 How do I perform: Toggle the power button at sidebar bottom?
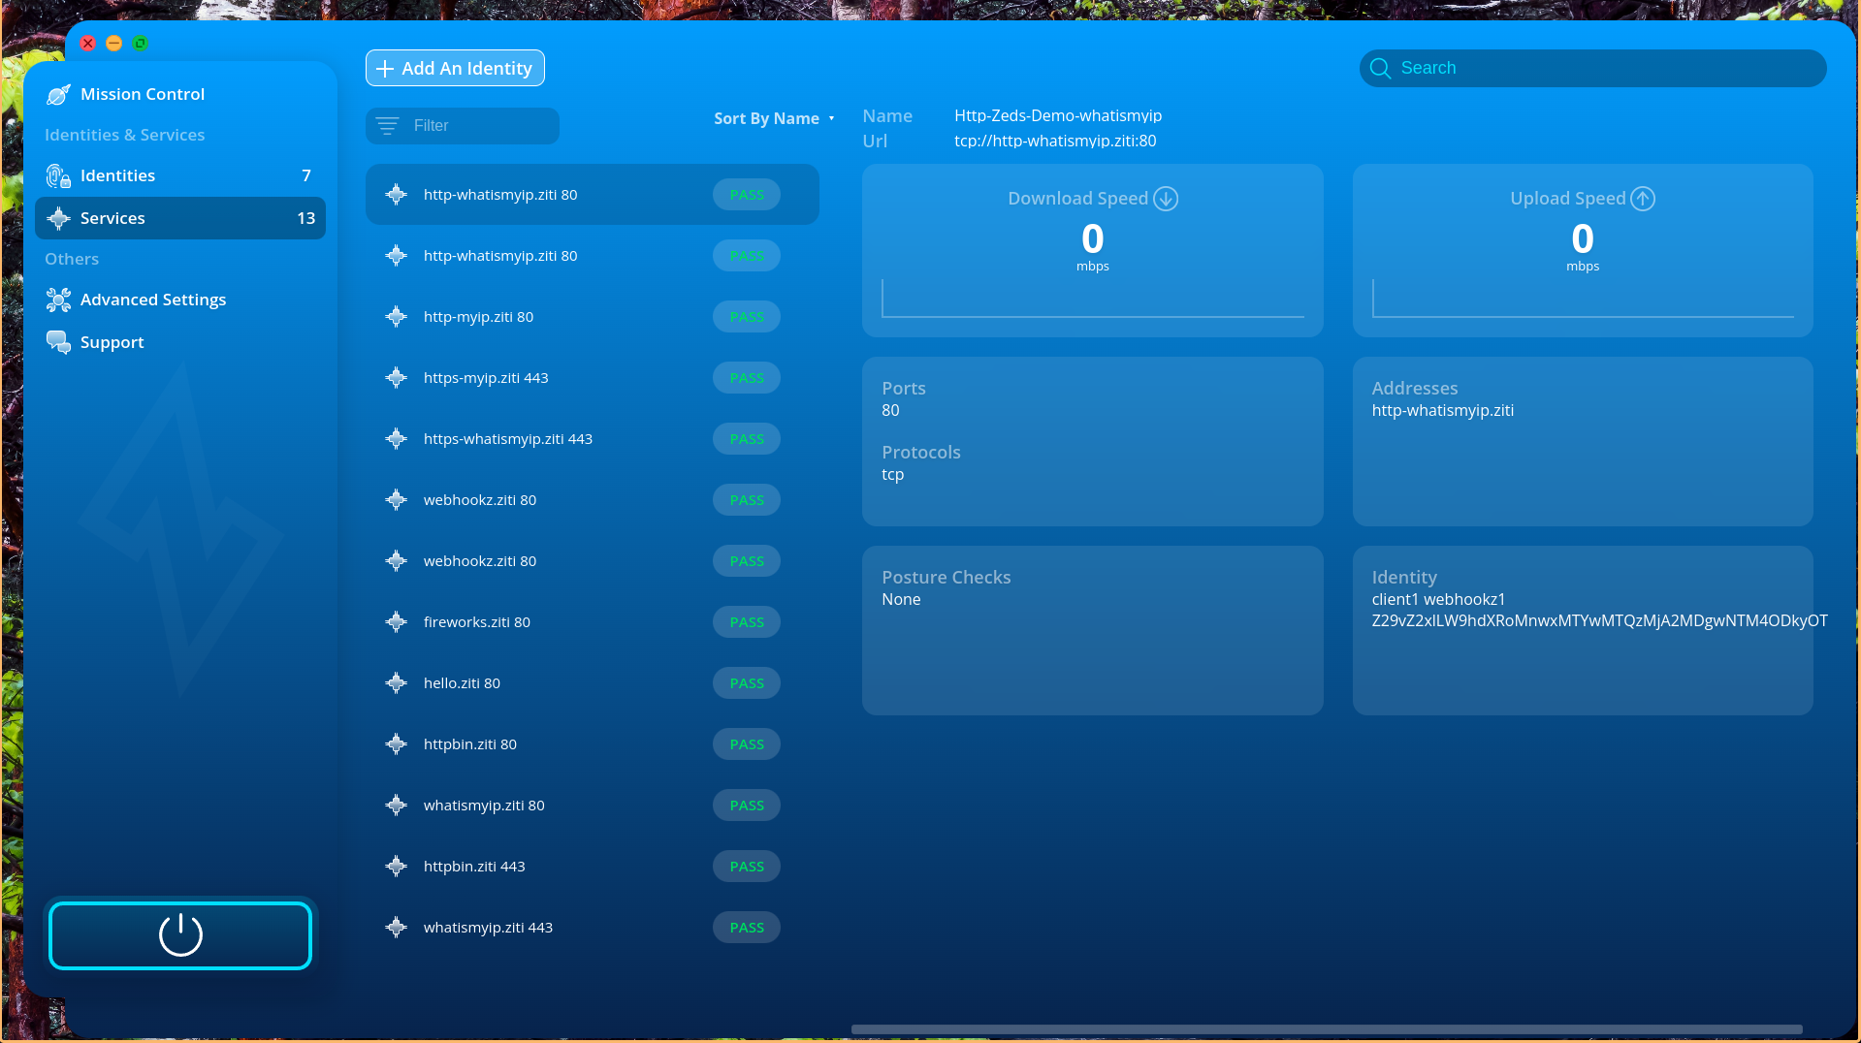point(179,934)
